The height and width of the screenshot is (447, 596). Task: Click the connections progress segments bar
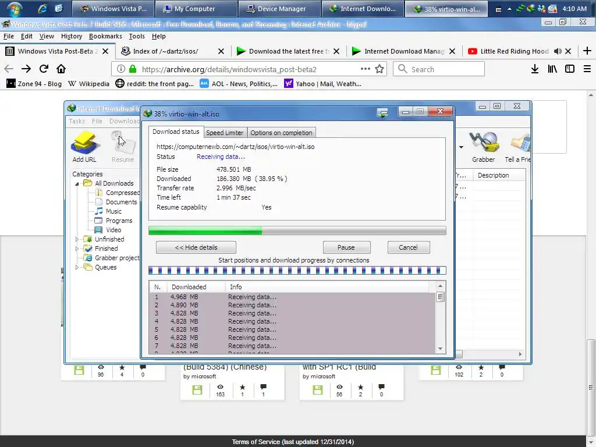[x=297, y=271]
